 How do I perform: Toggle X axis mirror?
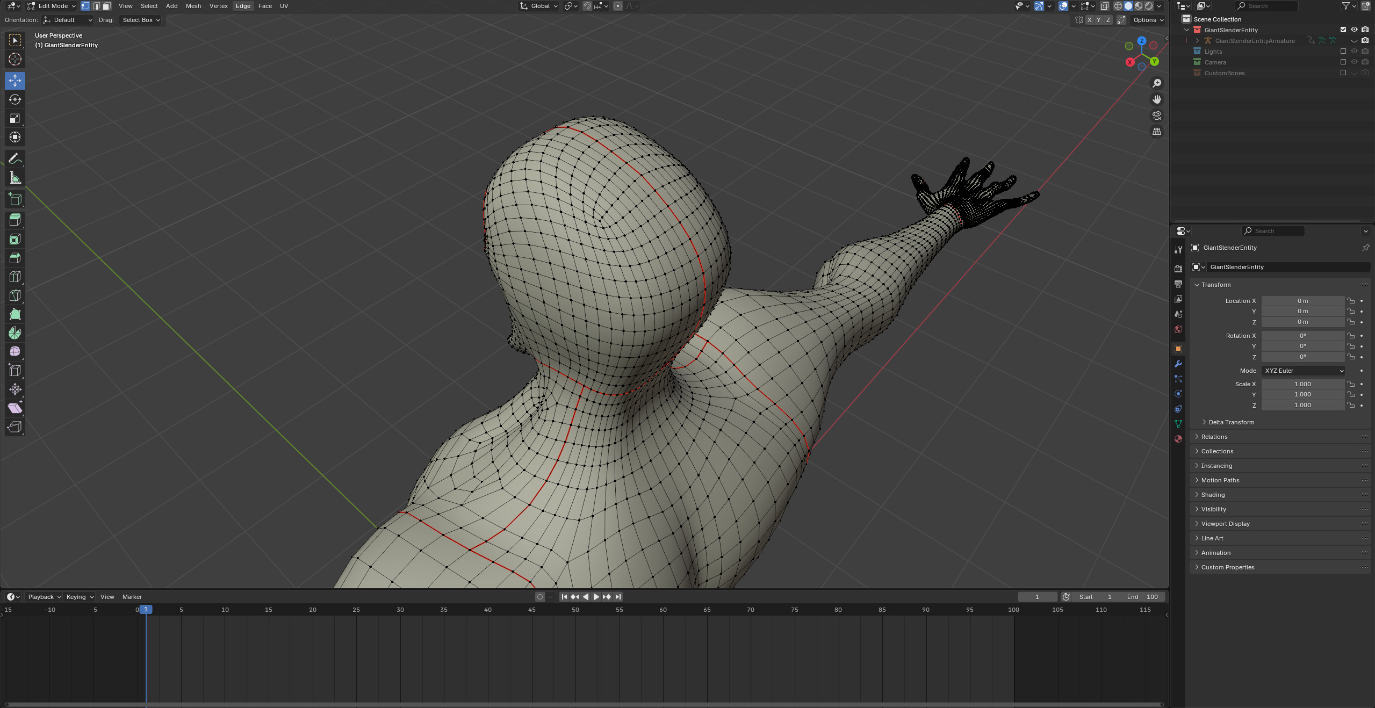tap(1089, 20)
